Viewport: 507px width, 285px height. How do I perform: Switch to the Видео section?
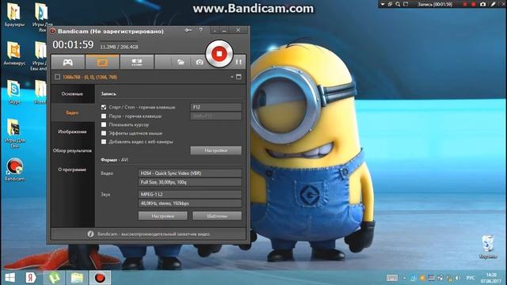[x=72, y=112]
